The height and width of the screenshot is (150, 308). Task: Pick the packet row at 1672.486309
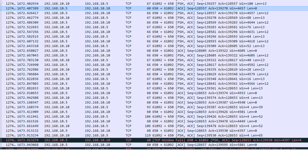point(154,23)
